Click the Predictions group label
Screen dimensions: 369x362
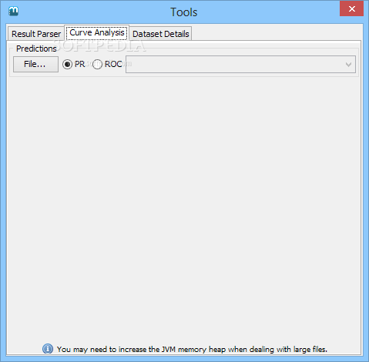tap(36, 49)
